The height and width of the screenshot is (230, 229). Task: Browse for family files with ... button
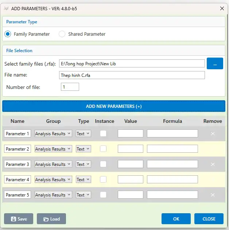tap(215, 63)
